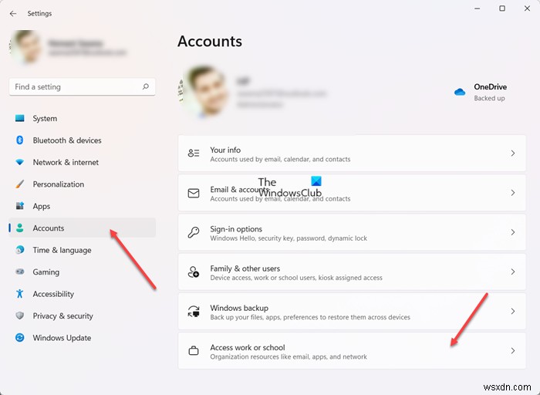Click the Gaming controller icon
This screenshot has height=395, width=540.
point(20,272)
